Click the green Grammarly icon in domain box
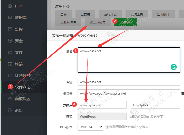The image size is (184, 135). coord(173,67)
